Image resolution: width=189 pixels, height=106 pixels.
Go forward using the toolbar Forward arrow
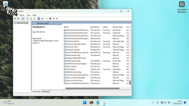18,19
